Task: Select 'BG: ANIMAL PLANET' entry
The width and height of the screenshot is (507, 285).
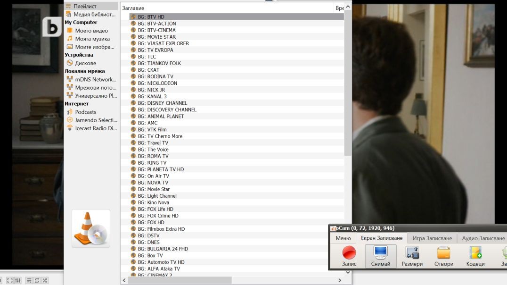Action: click(237, 116)
